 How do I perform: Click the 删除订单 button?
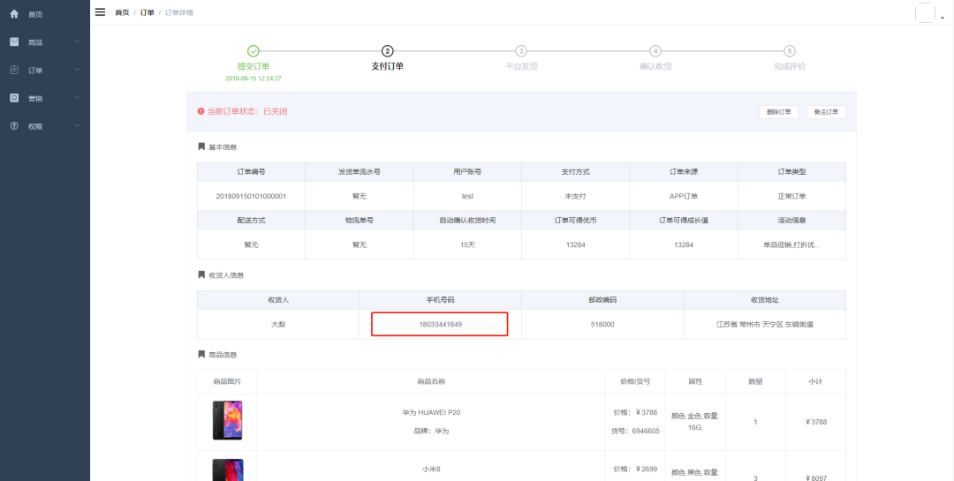[778, 112]
